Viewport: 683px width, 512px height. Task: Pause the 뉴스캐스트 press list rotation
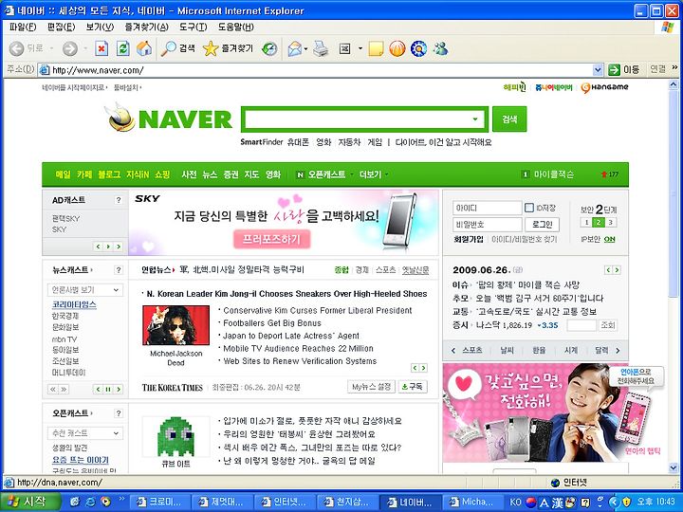(x=108, y=390)
